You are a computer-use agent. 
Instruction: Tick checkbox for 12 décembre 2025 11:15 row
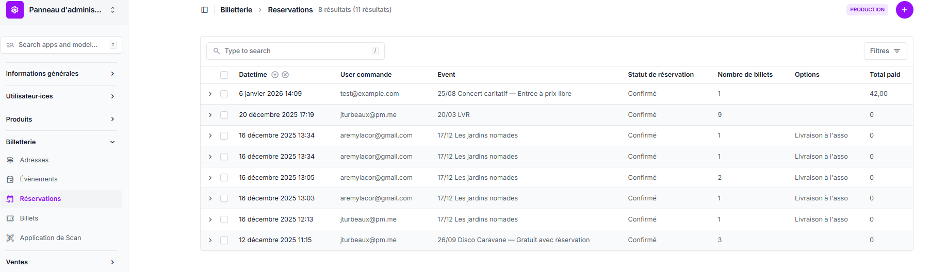tap(224, 240)
